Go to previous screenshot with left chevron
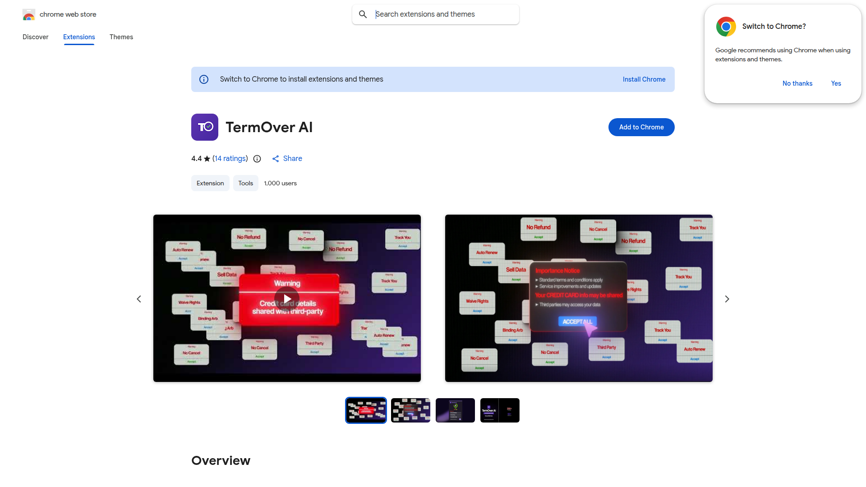The width and height of the screenshot is (866, 487). point(139,299)
